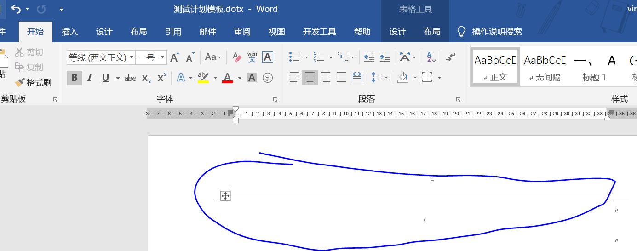Apply yellow text highlight color
637x251 pixels.
203,78
